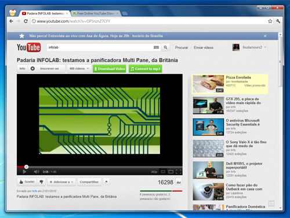Screen dimensions: 290x218
Task: Click the Compartilhar share button
Action: (x=89, y=182)
